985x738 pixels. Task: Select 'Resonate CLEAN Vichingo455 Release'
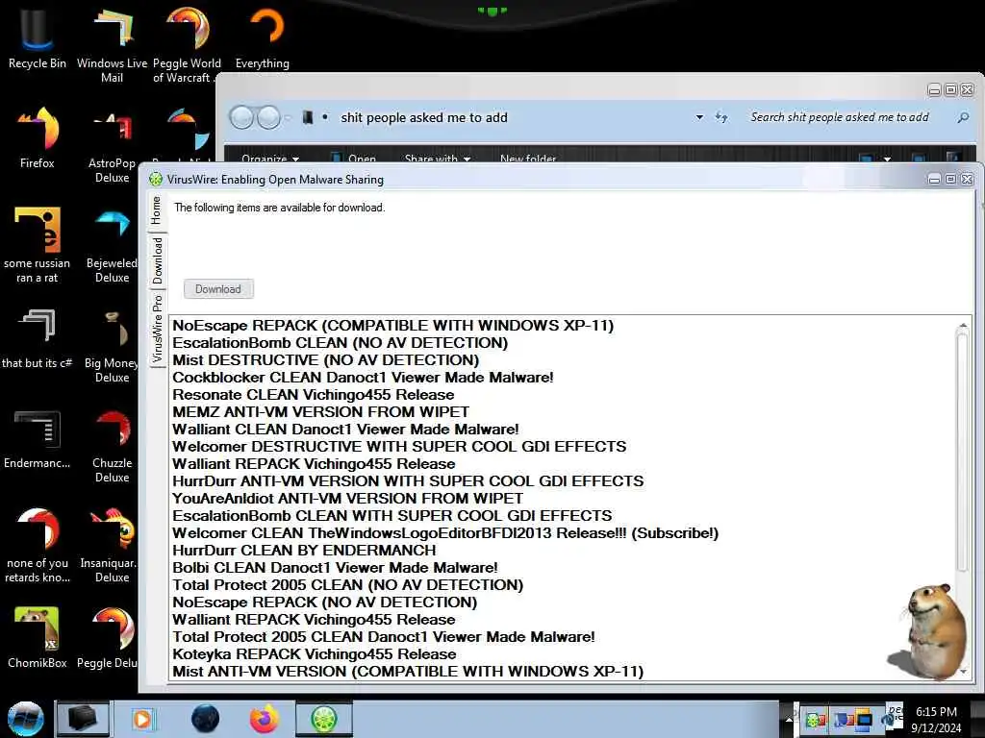[313, 395]
